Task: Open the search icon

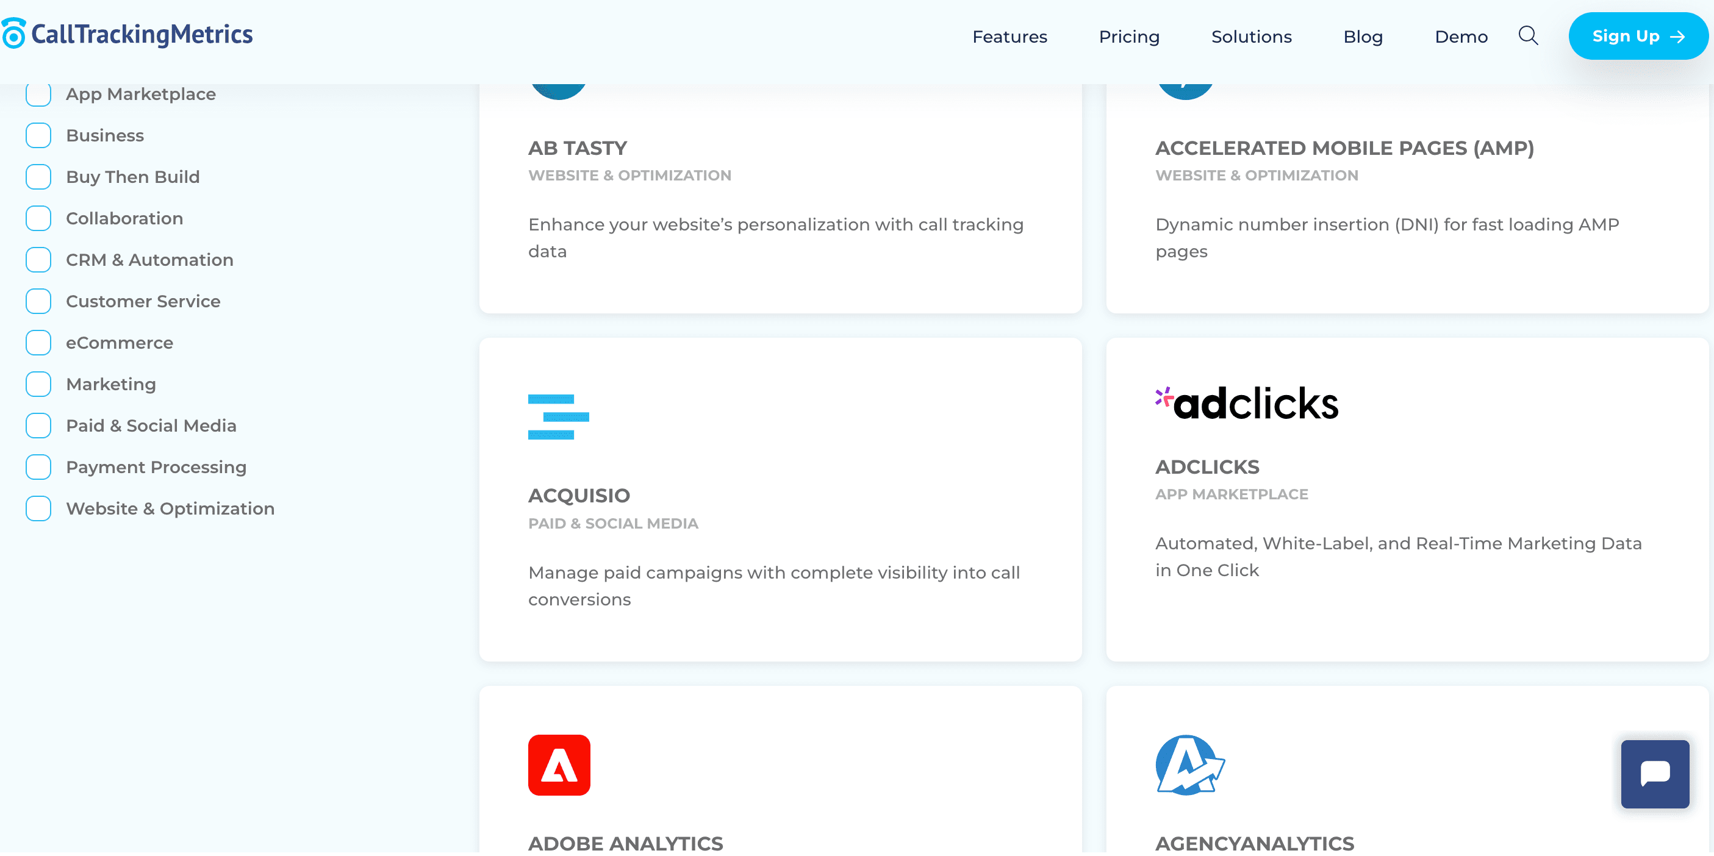Action: 1528,36
